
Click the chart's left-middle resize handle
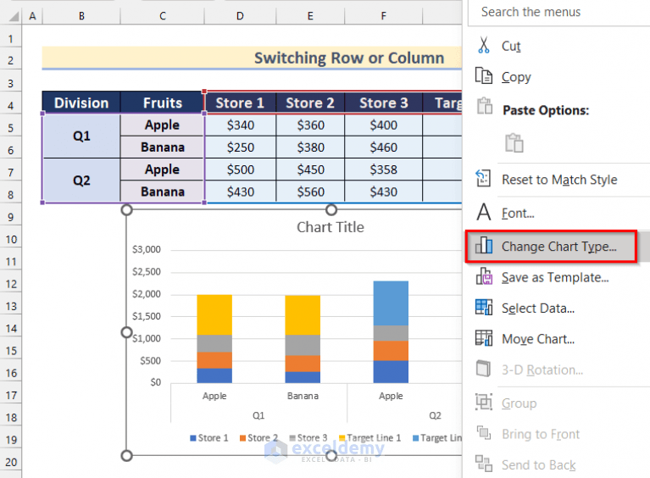[x=126, y=332]
